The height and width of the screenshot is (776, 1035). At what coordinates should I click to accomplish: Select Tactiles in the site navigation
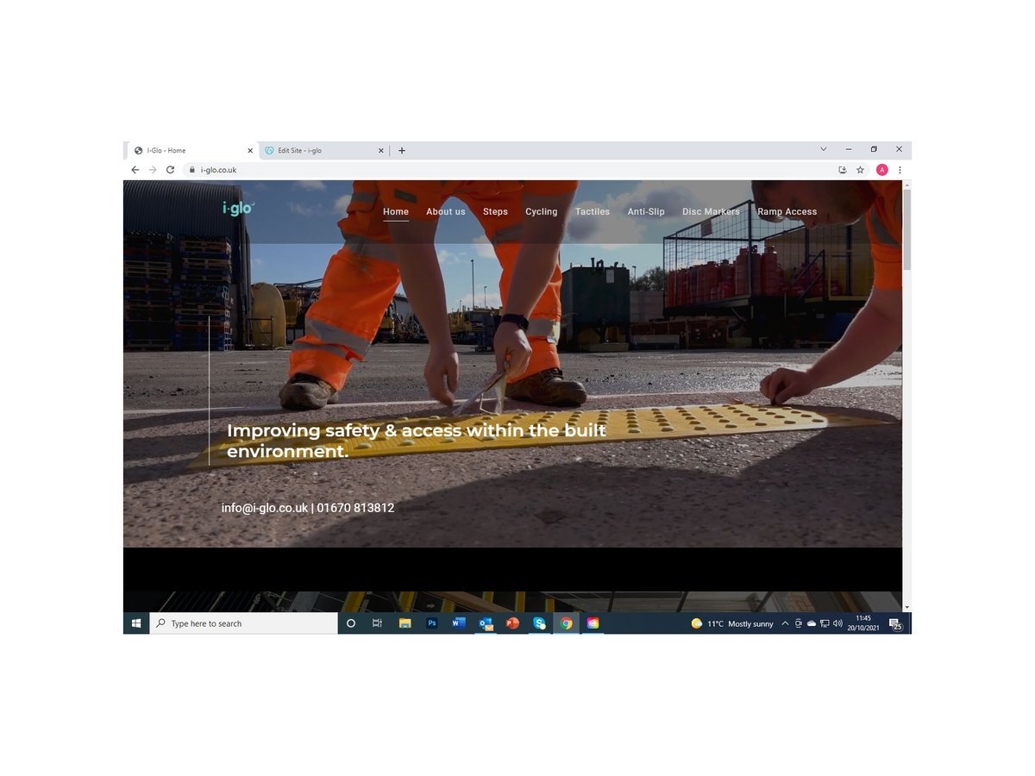pos(593,211)
